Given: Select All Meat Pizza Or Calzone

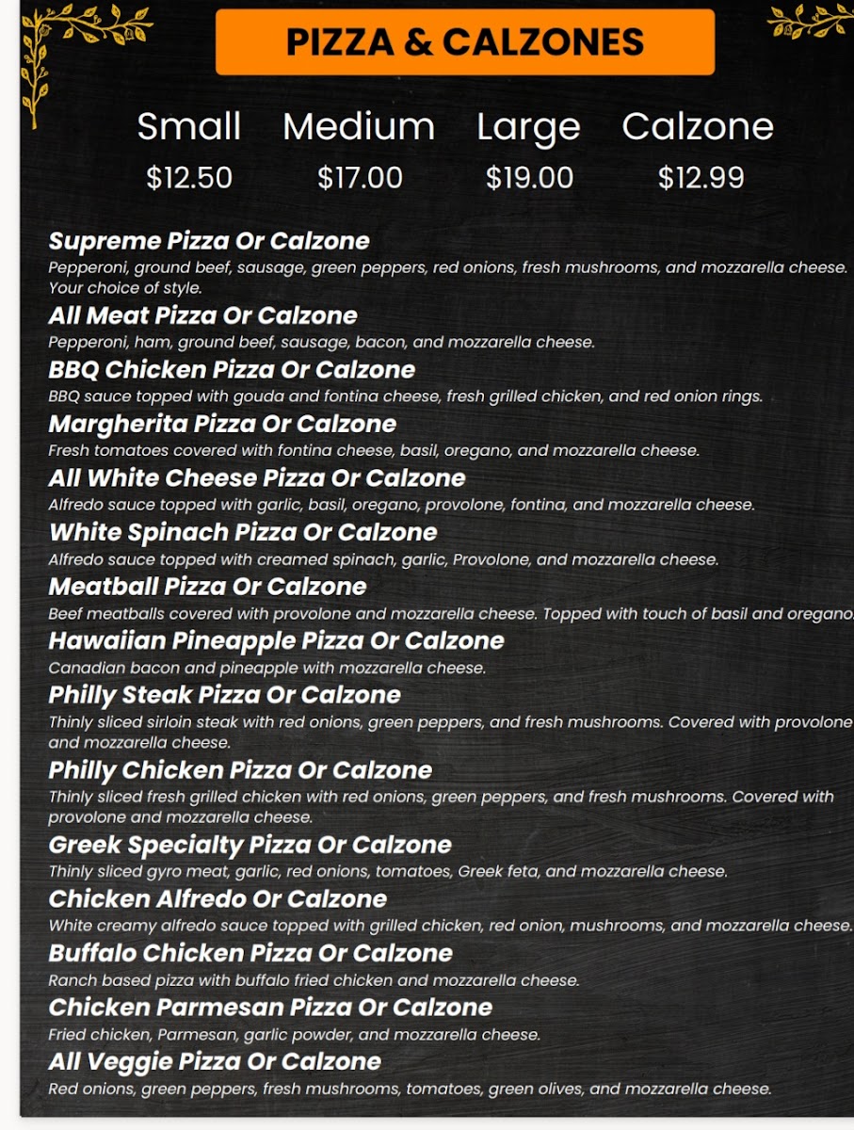Looking at the screenshot, I should click(x=203, y=315).
